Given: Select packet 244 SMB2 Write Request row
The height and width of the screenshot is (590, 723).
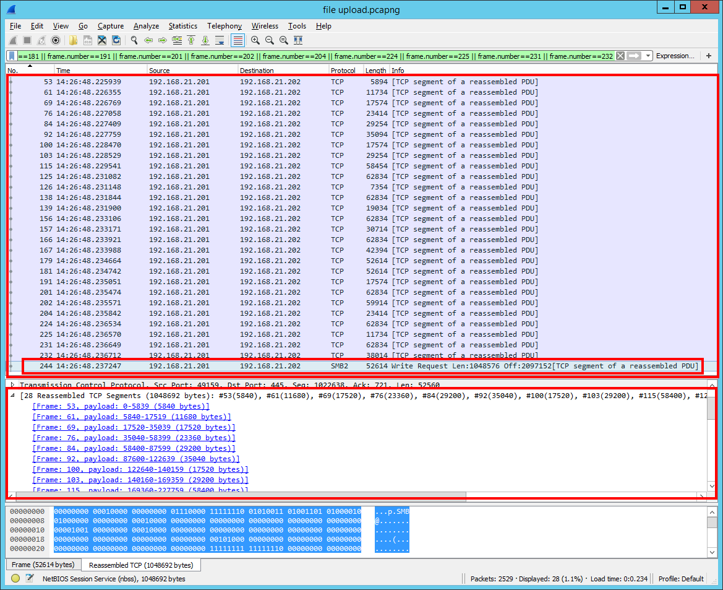Looking at the screenshot, I should click(362, 366).
